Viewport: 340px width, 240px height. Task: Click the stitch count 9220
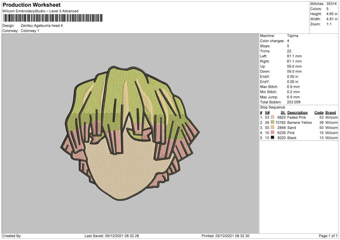pyautogui.click(x=282, y=138)
